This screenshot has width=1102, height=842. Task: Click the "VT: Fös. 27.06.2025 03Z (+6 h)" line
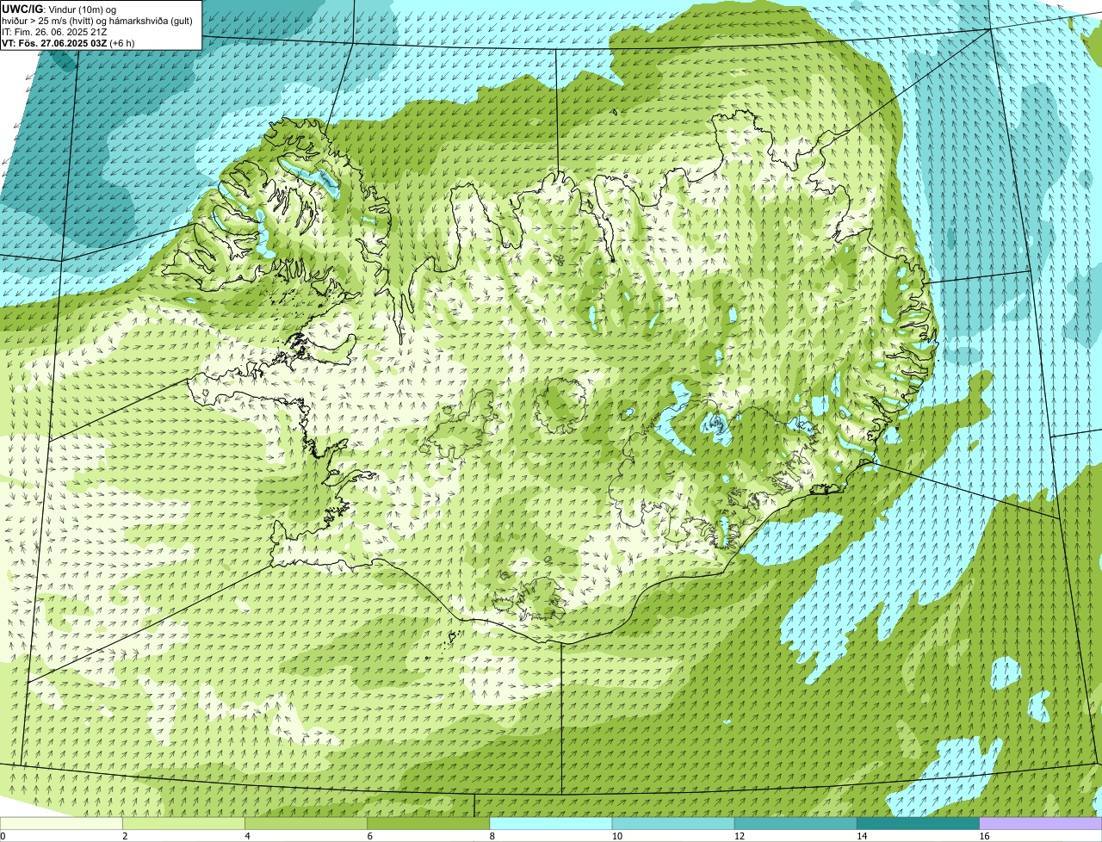[68, 43]
